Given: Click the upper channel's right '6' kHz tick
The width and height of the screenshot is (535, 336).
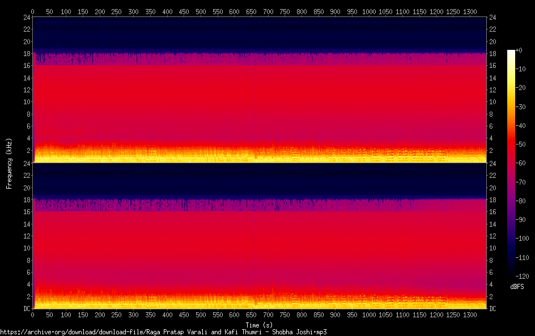Looking at the screenshot, I should point(491,126).
